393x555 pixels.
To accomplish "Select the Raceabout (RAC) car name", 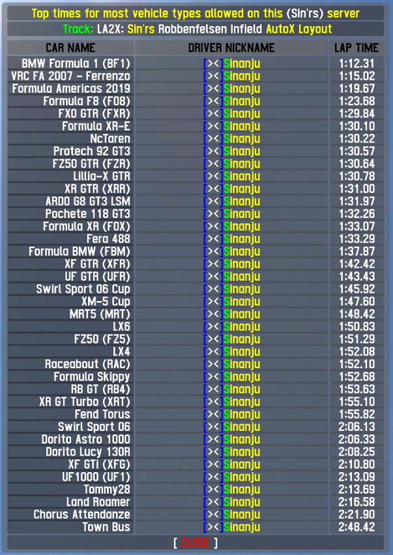I will [x=87, y=364].
